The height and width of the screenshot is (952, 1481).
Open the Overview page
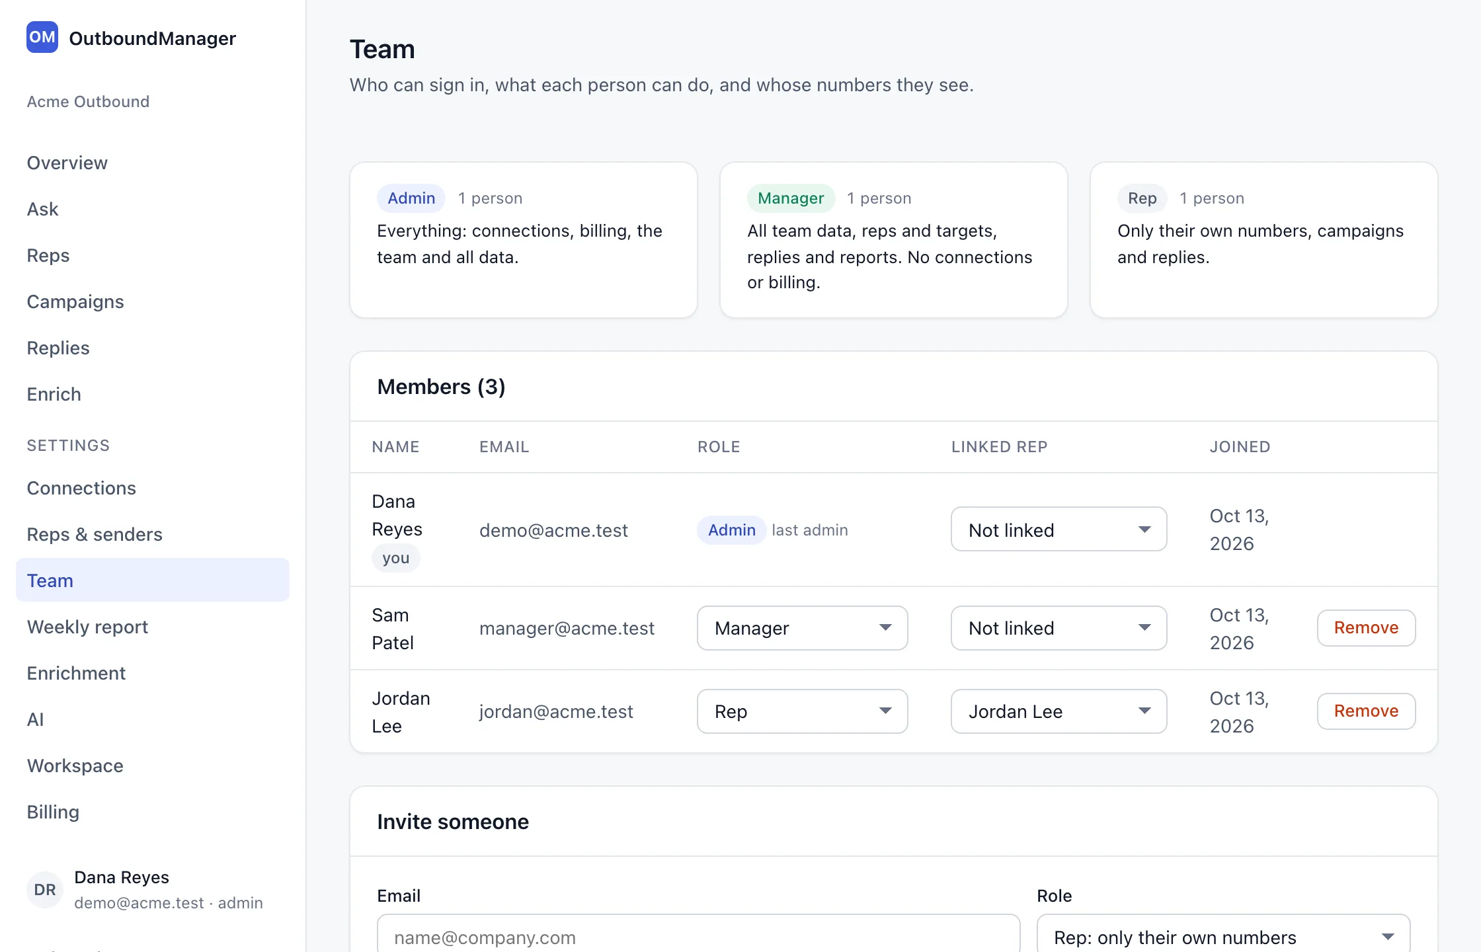[x=67, y=163]
